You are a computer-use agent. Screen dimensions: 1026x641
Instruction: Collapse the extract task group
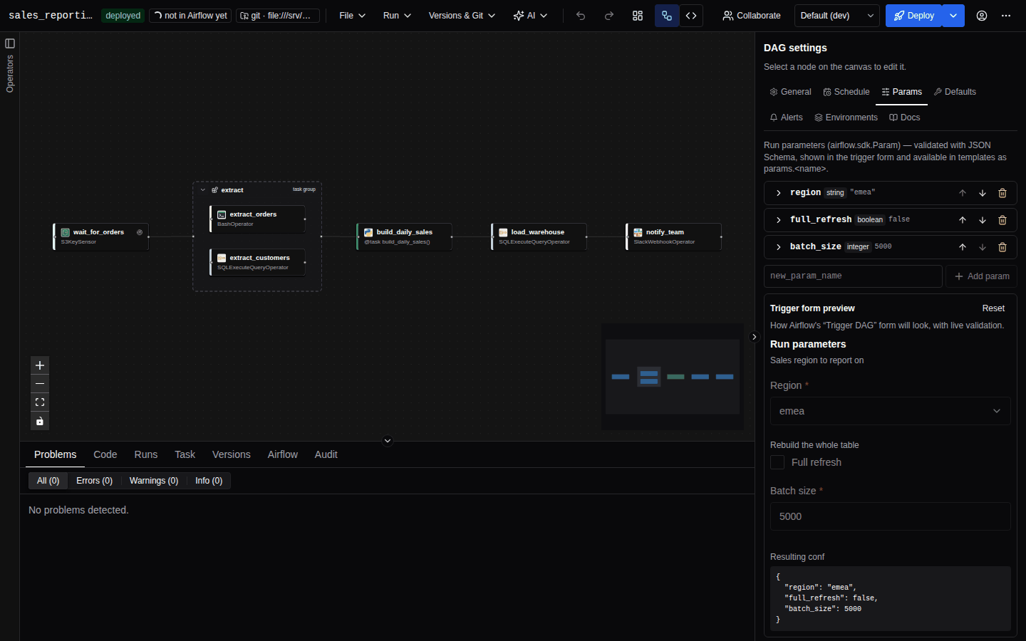pos(203,190)
